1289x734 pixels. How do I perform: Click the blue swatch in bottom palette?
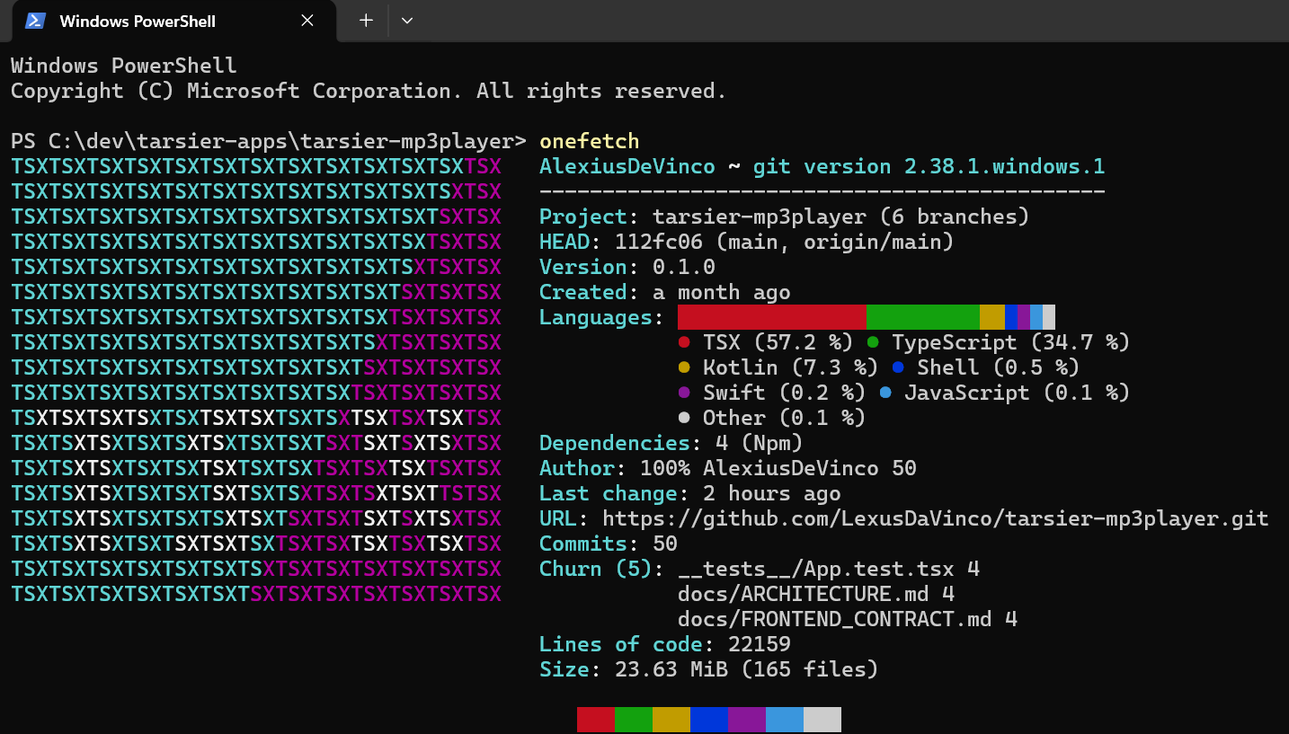point(709,720)
